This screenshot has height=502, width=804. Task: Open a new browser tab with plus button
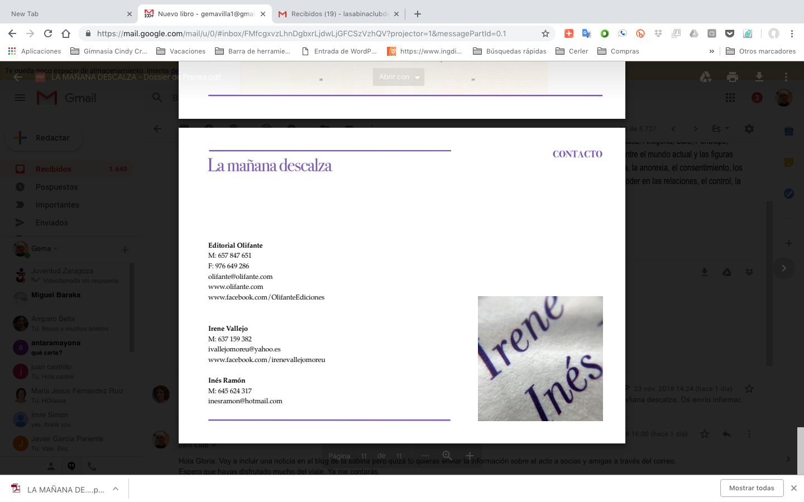click(x=418, y=14)
